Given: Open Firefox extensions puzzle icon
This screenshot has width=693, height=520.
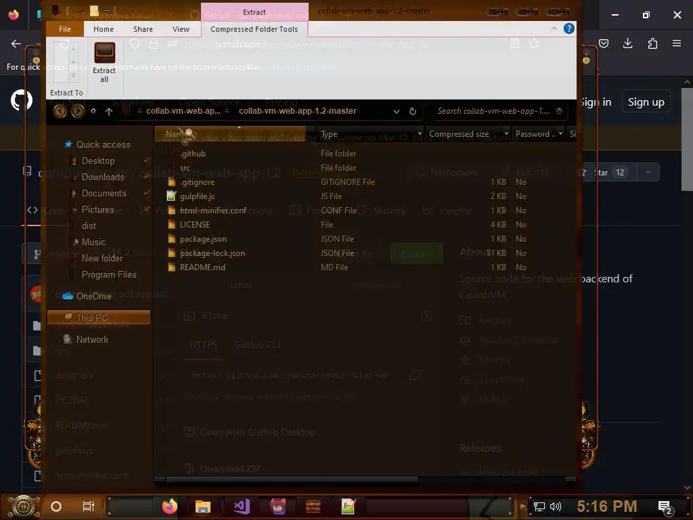Looking at the screenshot, I should point(652,43).
